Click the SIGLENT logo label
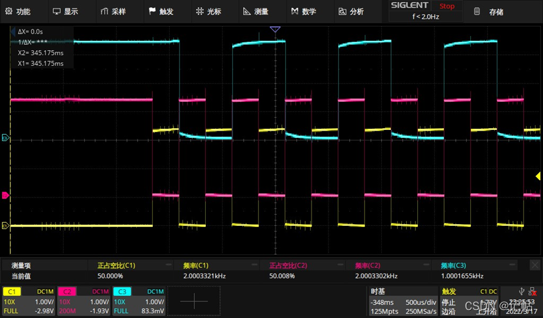543x318 pixels. 409,5
